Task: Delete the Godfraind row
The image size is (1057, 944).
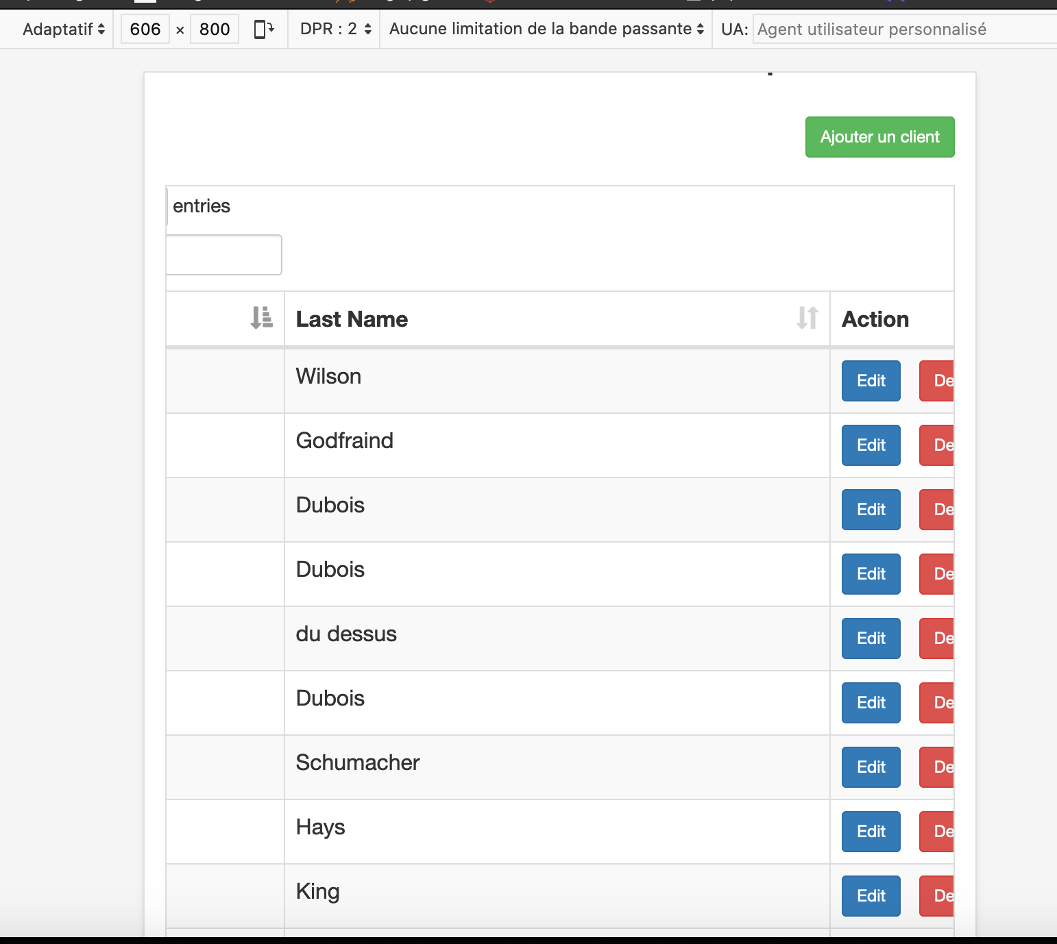Action: [x=937, y=445]
